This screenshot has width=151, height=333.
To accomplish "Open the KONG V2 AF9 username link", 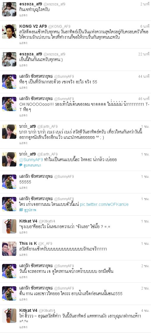I will pyautogui.click(x=33, y=26).
